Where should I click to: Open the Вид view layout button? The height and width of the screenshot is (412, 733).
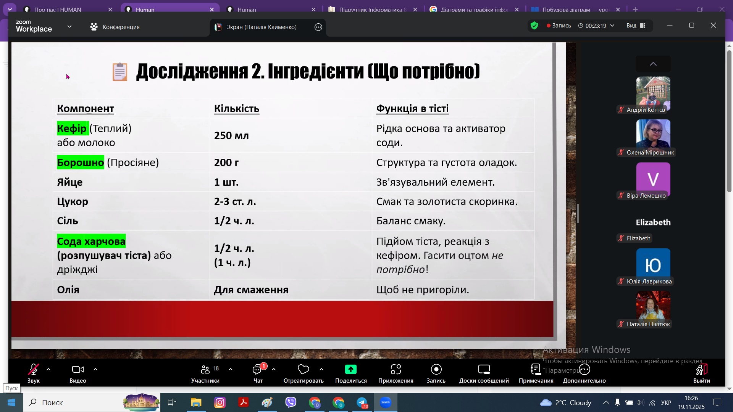point(636,26)
